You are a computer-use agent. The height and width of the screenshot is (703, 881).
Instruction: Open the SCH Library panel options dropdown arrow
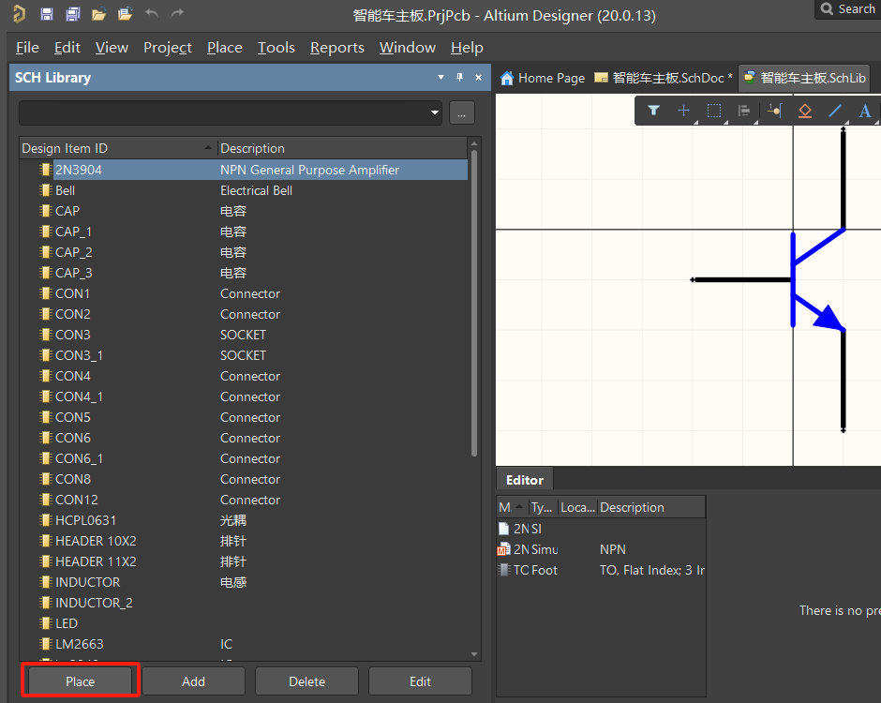(x=441, y=78)
